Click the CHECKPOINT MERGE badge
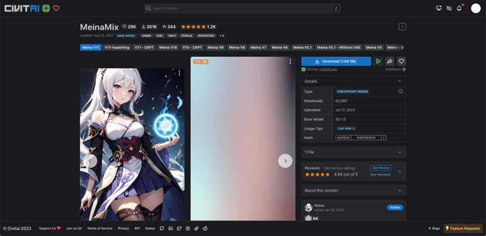This screenshot has width=486, height=236. [x=352, y=92]
